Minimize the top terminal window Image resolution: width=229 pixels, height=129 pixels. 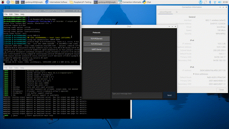(x=74, y=11)
